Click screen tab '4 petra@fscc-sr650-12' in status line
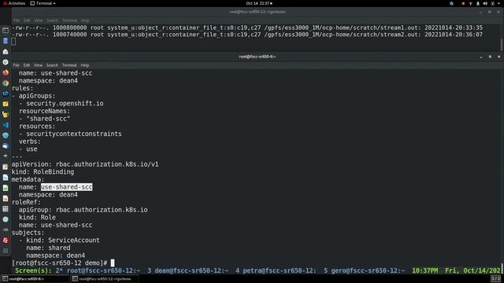 tap(276, 270)
